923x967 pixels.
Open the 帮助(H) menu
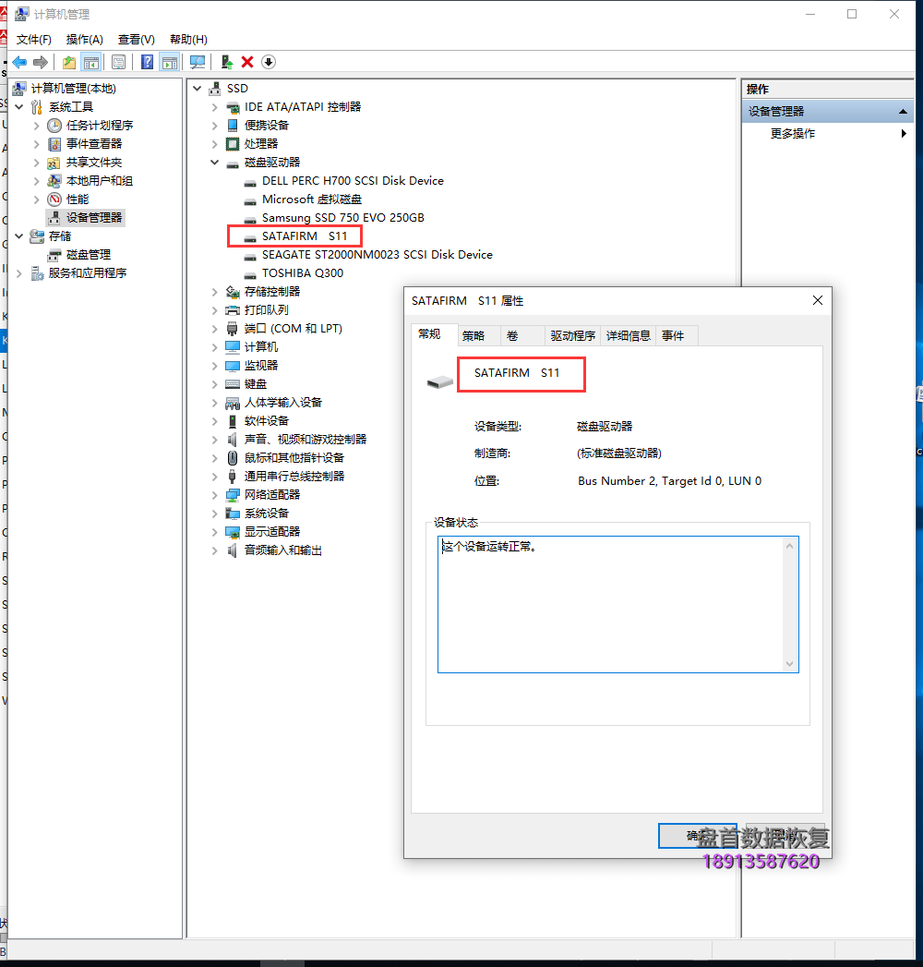pos(188,40)
